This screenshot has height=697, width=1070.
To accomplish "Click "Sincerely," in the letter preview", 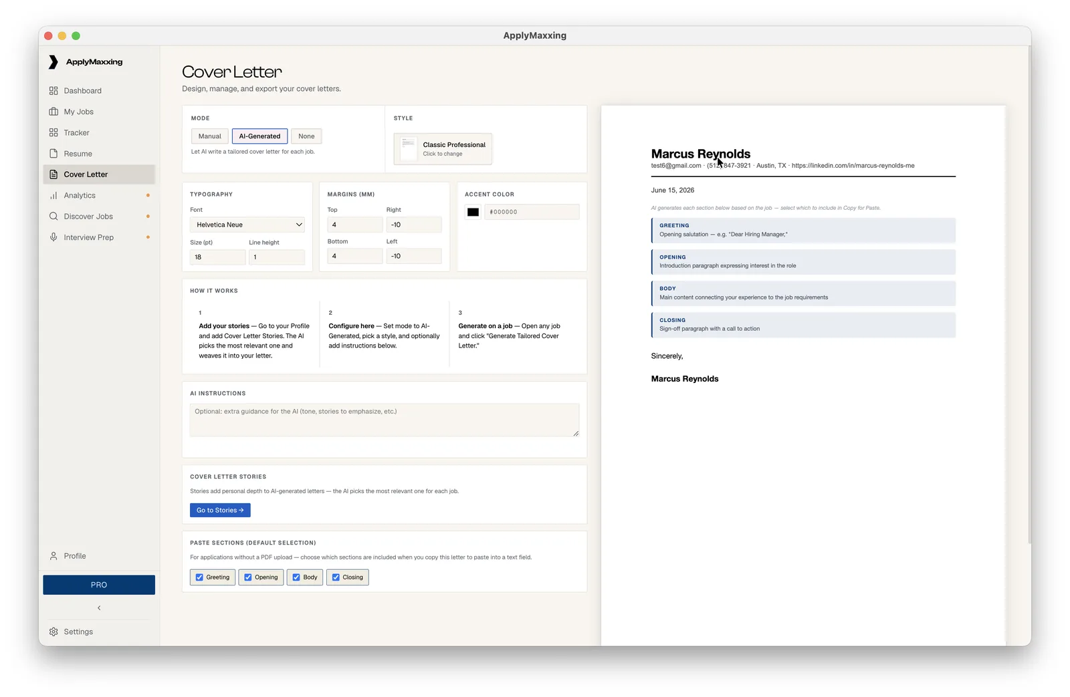I will [x=667, y=356].
